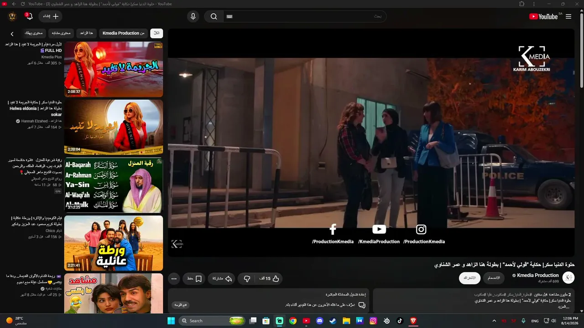Open the ENG language switcher
This screenshot has height=328, width=584.
click(x=535, y=321)
